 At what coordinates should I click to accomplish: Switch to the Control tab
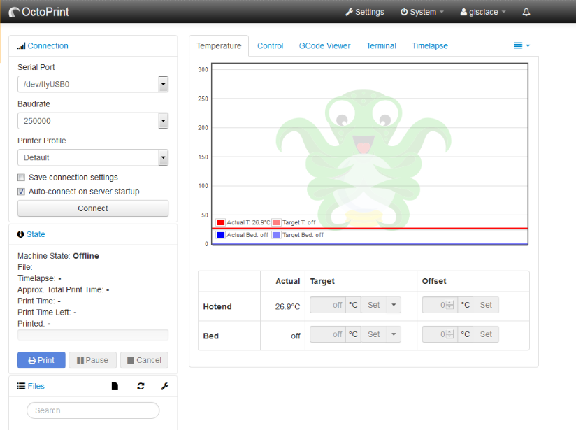[x=270, y=45]
